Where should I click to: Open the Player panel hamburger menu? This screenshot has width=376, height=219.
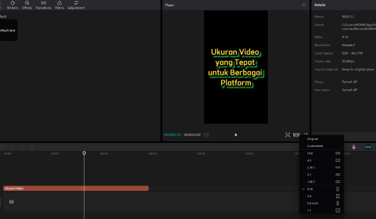304,5
